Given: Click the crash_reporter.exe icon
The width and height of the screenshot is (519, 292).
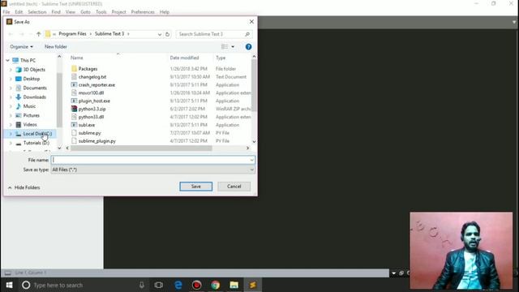Looking at the screenshot, I should point(74,84).
